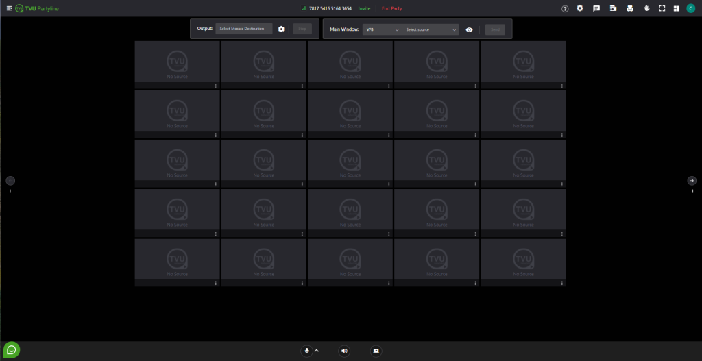Enter fullscreen mode via corners icon
Viewport: 702px width, 361px height.
[662, 8]
